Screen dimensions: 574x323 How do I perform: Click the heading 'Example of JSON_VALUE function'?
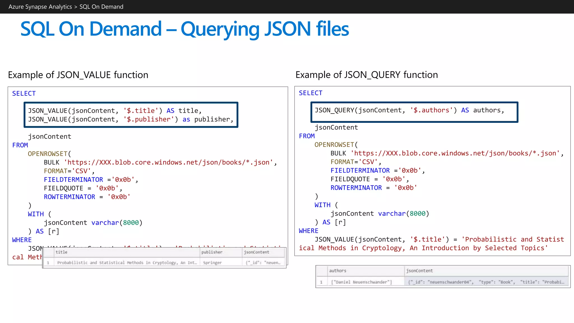[x=78, y=75]
